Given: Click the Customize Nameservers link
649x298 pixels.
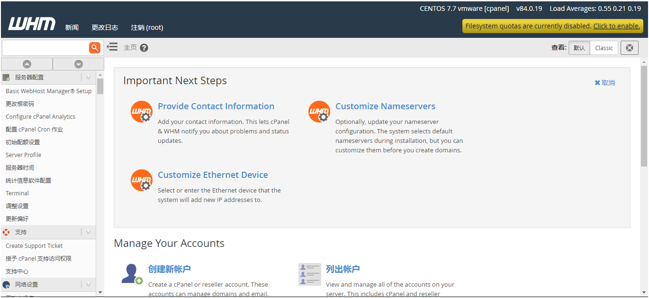Looking at the screenshot, I should [x=385, y=106].
